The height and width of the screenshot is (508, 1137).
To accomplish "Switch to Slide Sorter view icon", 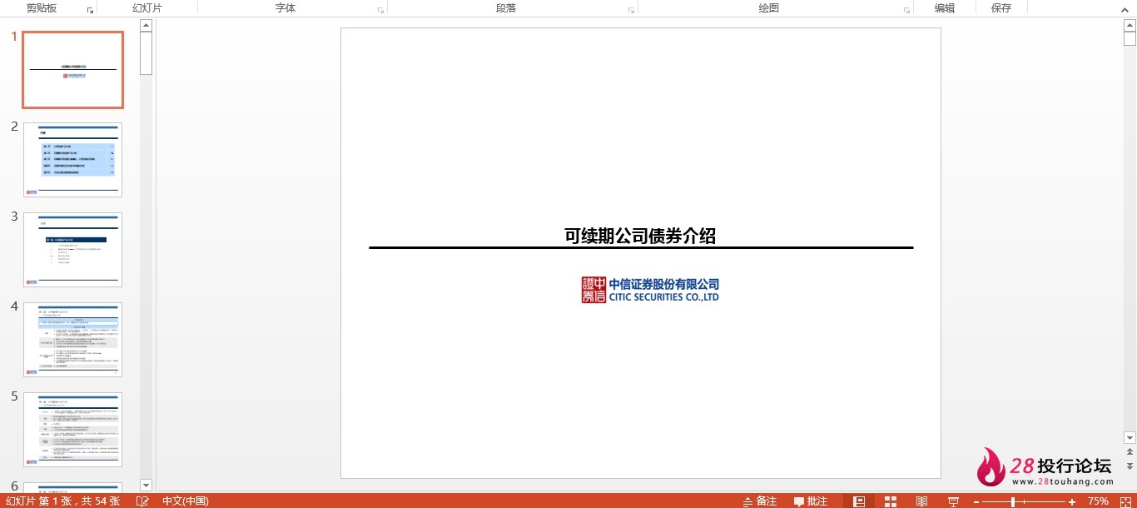I will [x=891, y=501].
